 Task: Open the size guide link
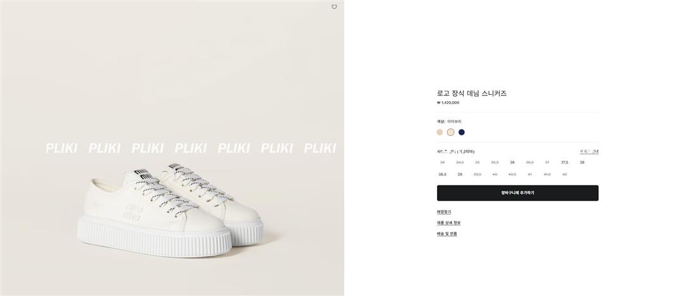click(x=589, y=151)
